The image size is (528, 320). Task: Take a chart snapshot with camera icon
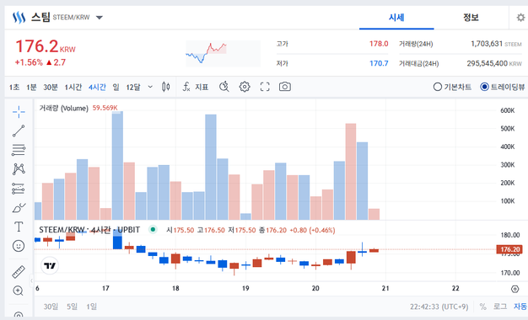(x=285, y=87)
